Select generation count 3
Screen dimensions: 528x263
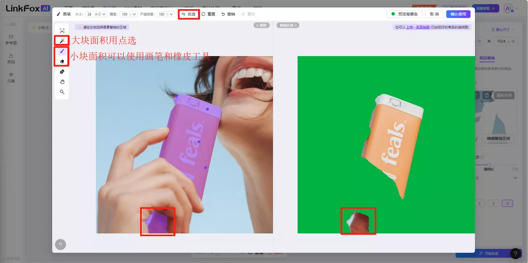tap(493, 203)
